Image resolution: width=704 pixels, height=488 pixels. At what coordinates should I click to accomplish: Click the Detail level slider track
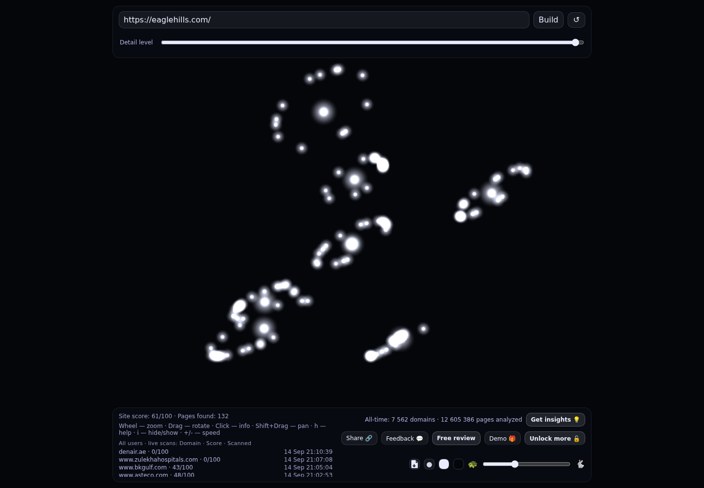click(373, 42)
